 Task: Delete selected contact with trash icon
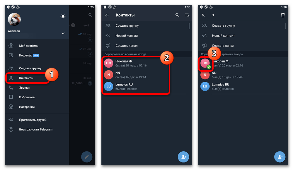[283, 15]
